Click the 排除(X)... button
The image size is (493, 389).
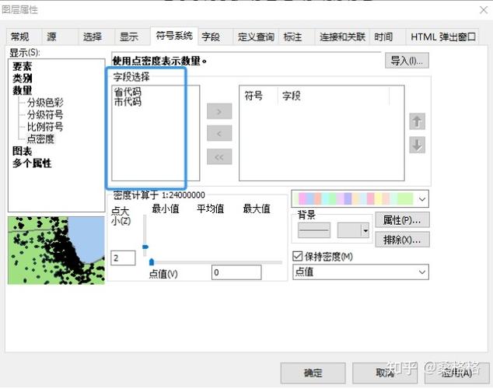click(402, 240)
